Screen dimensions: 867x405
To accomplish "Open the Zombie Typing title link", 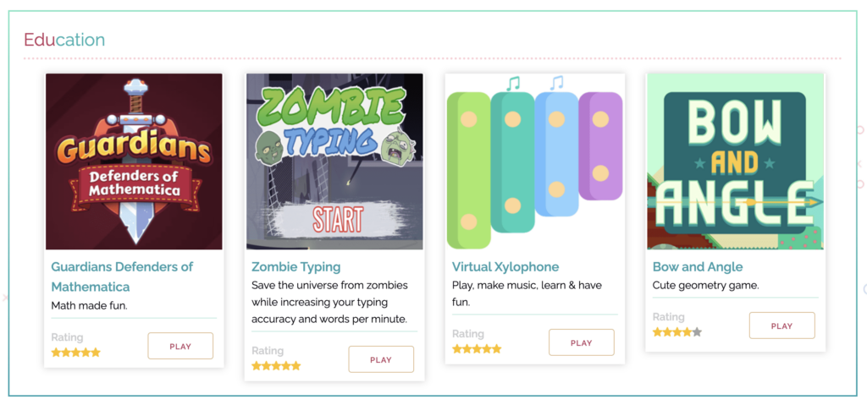I will 295,267.
